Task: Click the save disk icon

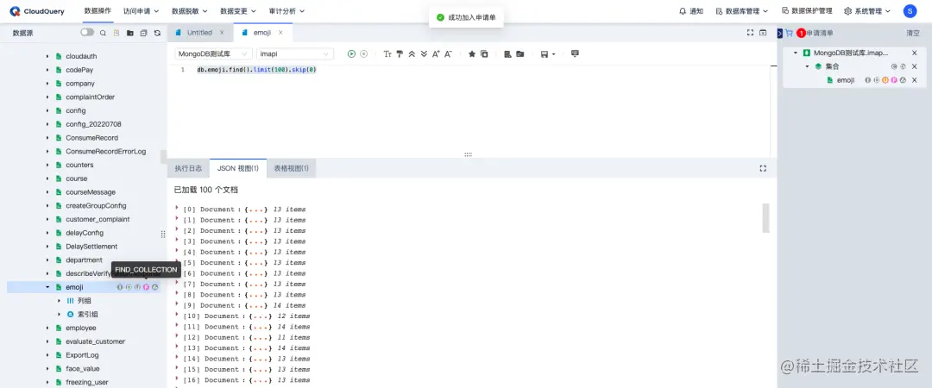Action: [544, 54]
